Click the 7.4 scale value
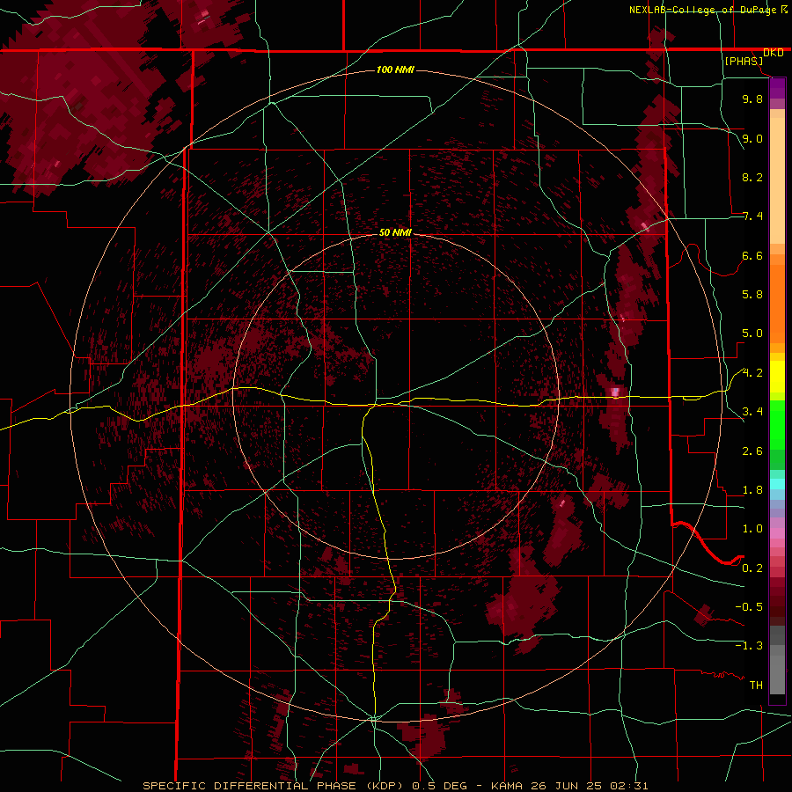The height and width of the screenshot is (792, 792). point(752,216)
